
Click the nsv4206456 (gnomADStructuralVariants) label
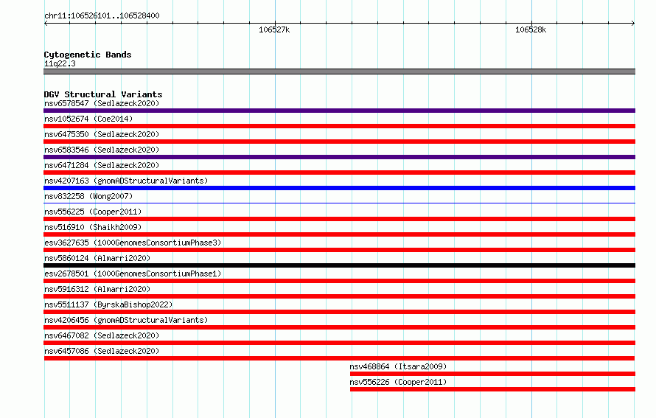coord(126,320)
